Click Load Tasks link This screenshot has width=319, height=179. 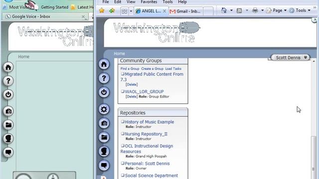(173, 69)
